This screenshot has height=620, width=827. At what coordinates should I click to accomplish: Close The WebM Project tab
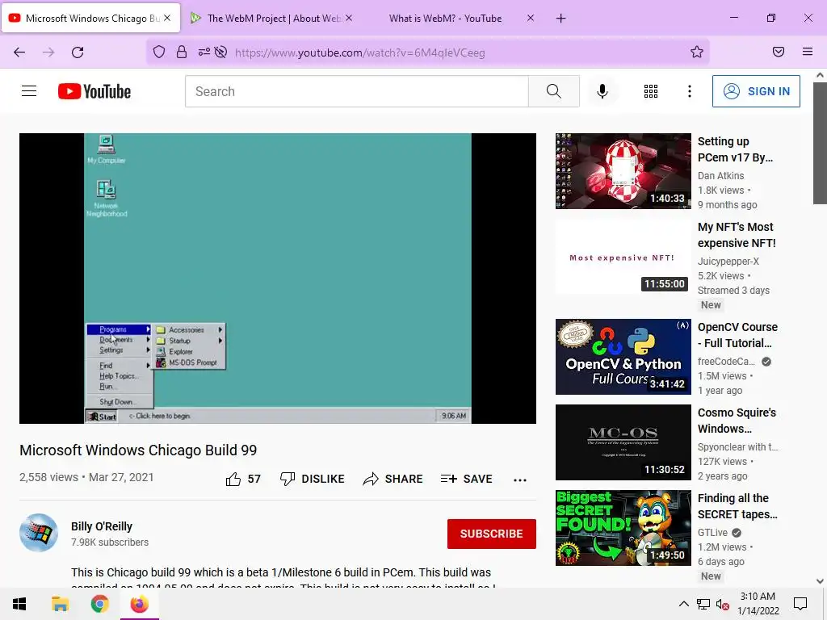[x=349, y=18]
